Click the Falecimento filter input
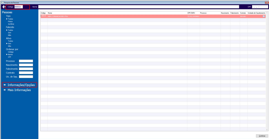The image size is (269, 139). tap(26, 69)
